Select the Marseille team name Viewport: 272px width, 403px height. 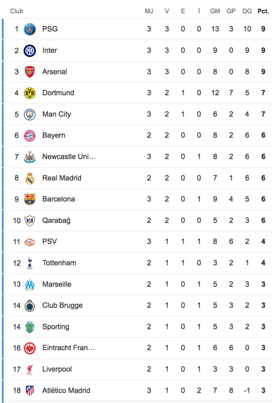click(x=57, y=284)
